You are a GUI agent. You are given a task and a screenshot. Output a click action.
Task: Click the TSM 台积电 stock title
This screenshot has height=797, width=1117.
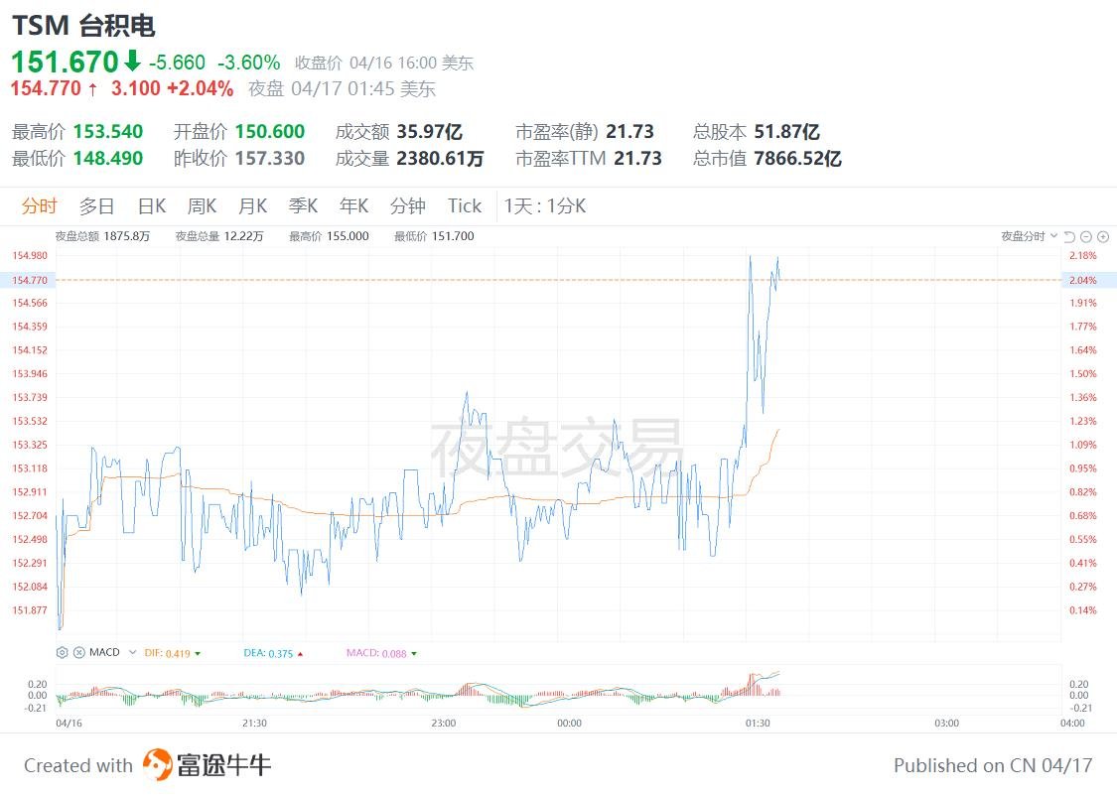(x=83, y=26)
